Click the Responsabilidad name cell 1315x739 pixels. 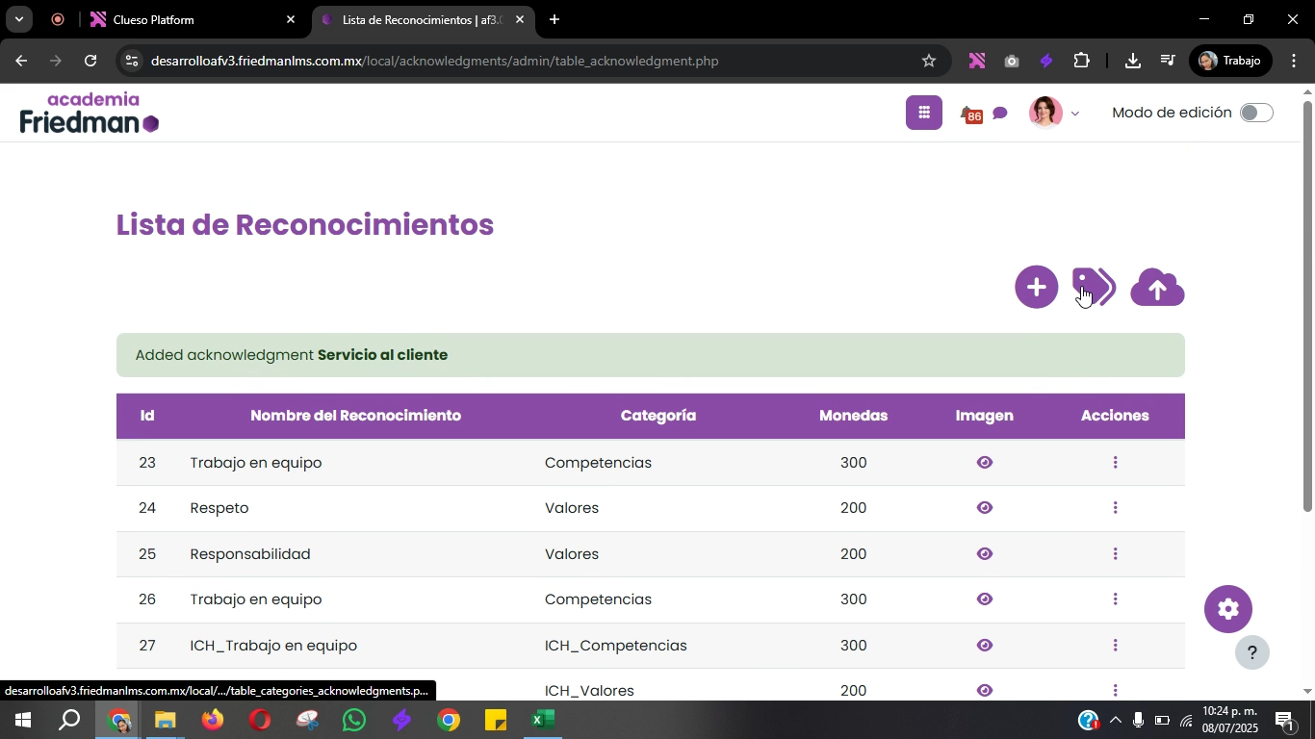click(250, 554)
